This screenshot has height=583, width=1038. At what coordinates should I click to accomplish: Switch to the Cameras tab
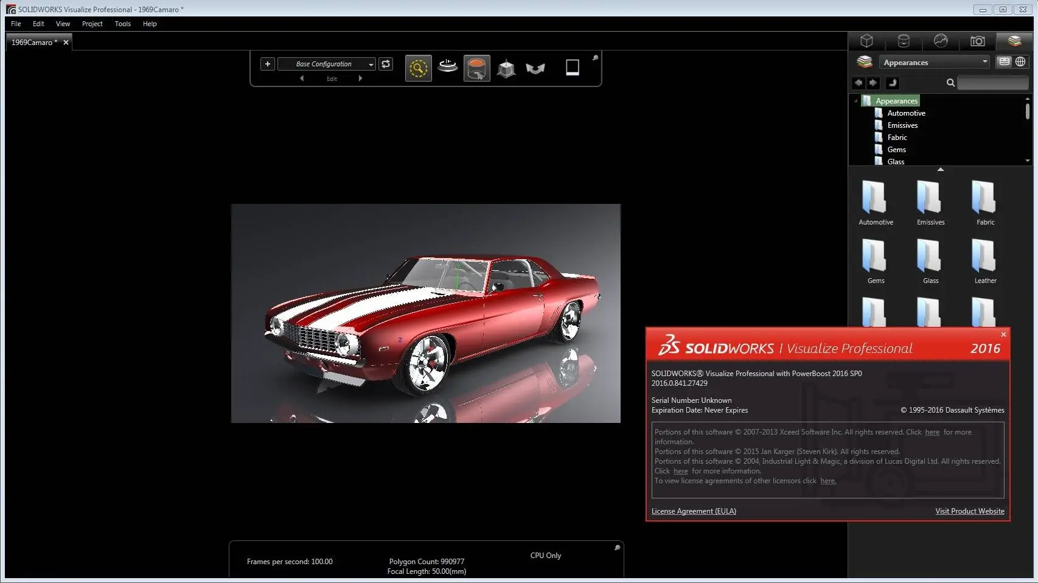click(x=978, y=41)
